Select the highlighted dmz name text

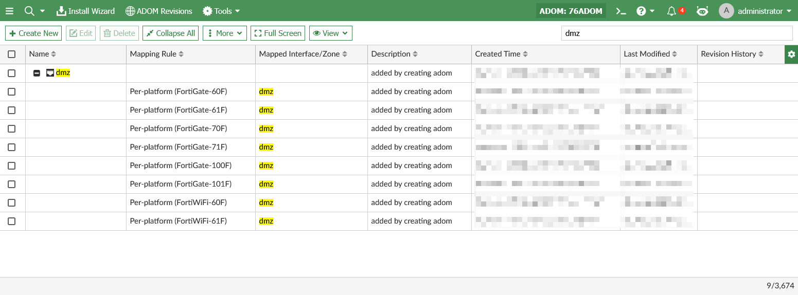(63, 73)
